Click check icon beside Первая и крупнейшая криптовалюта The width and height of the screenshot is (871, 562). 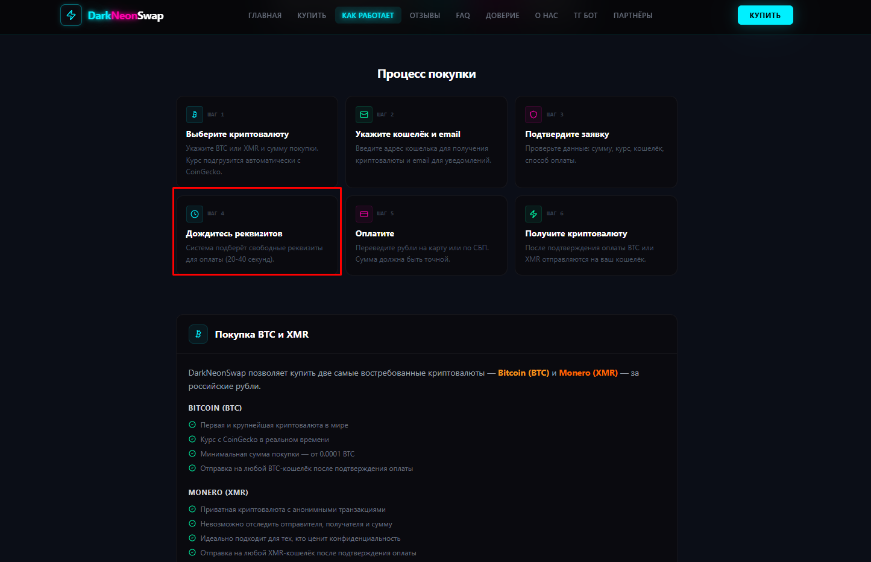[x=192, y=425]
